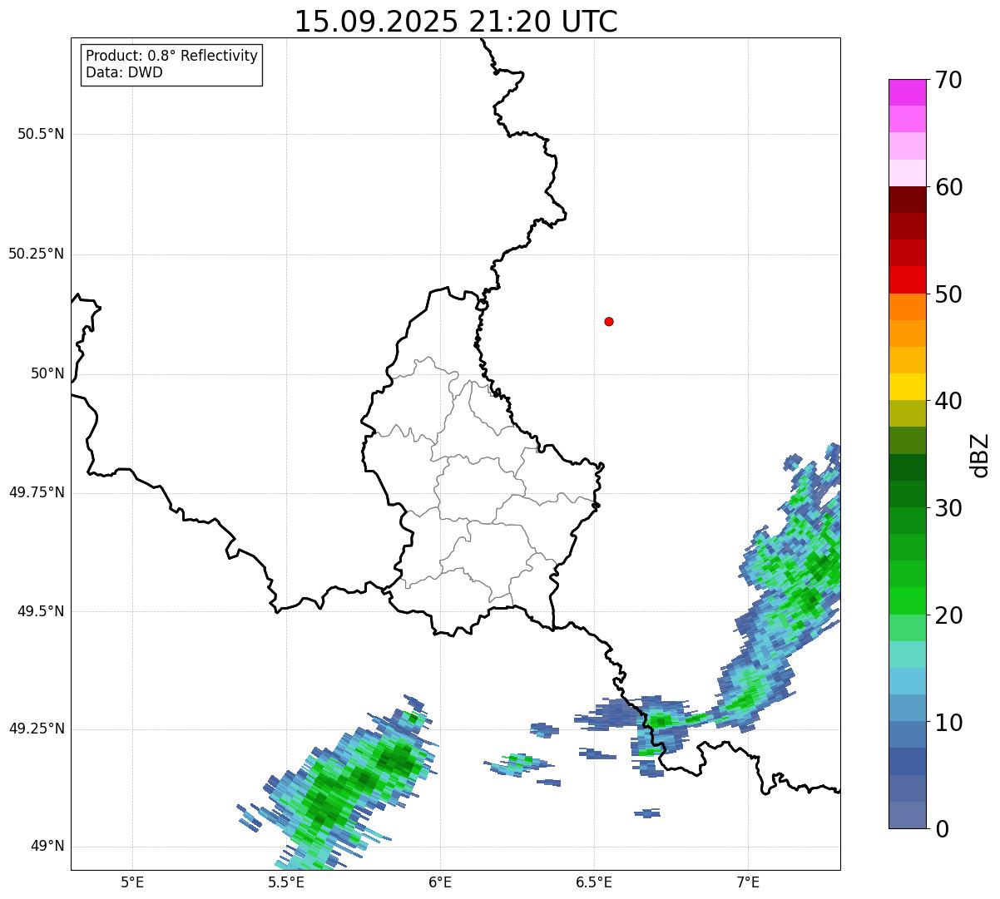
Task: Pick the dark blue swatch around 6 dBZ
Action: pos(907,762)
